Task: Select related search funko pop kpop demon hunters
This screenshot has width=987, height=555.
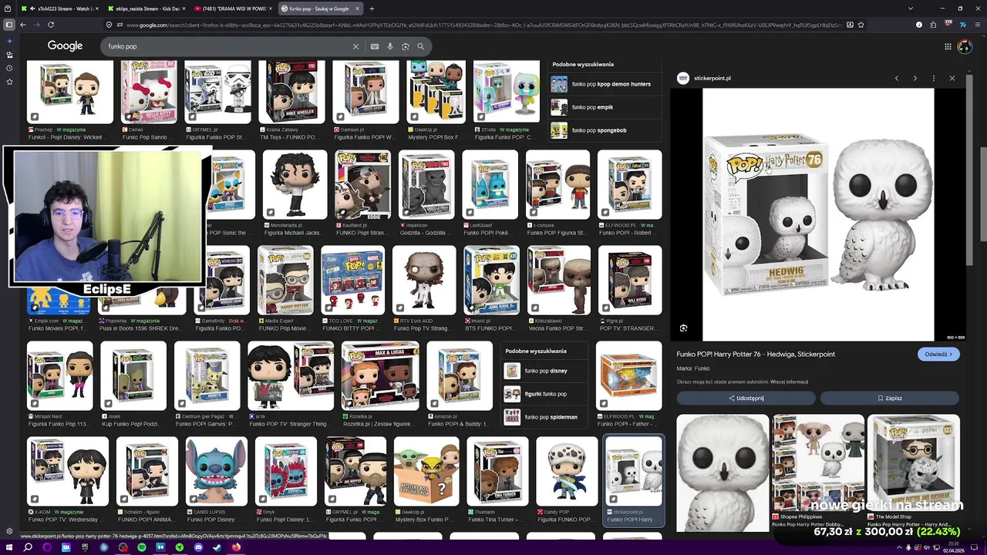Action: [604, 84]
